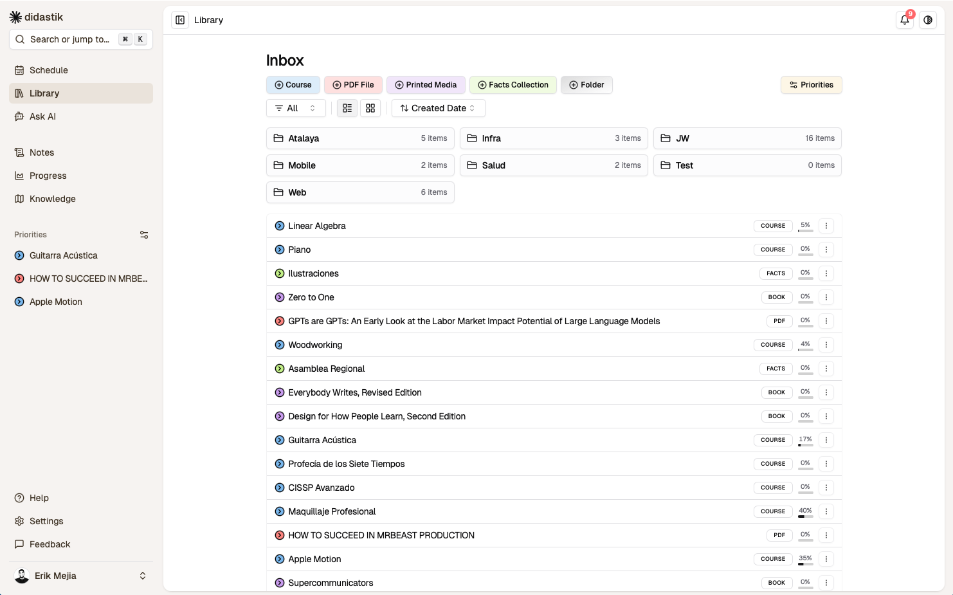Click the 35% progress bar for Apple Motion
Screen dimensions: 953x595
tap(805, 563)
